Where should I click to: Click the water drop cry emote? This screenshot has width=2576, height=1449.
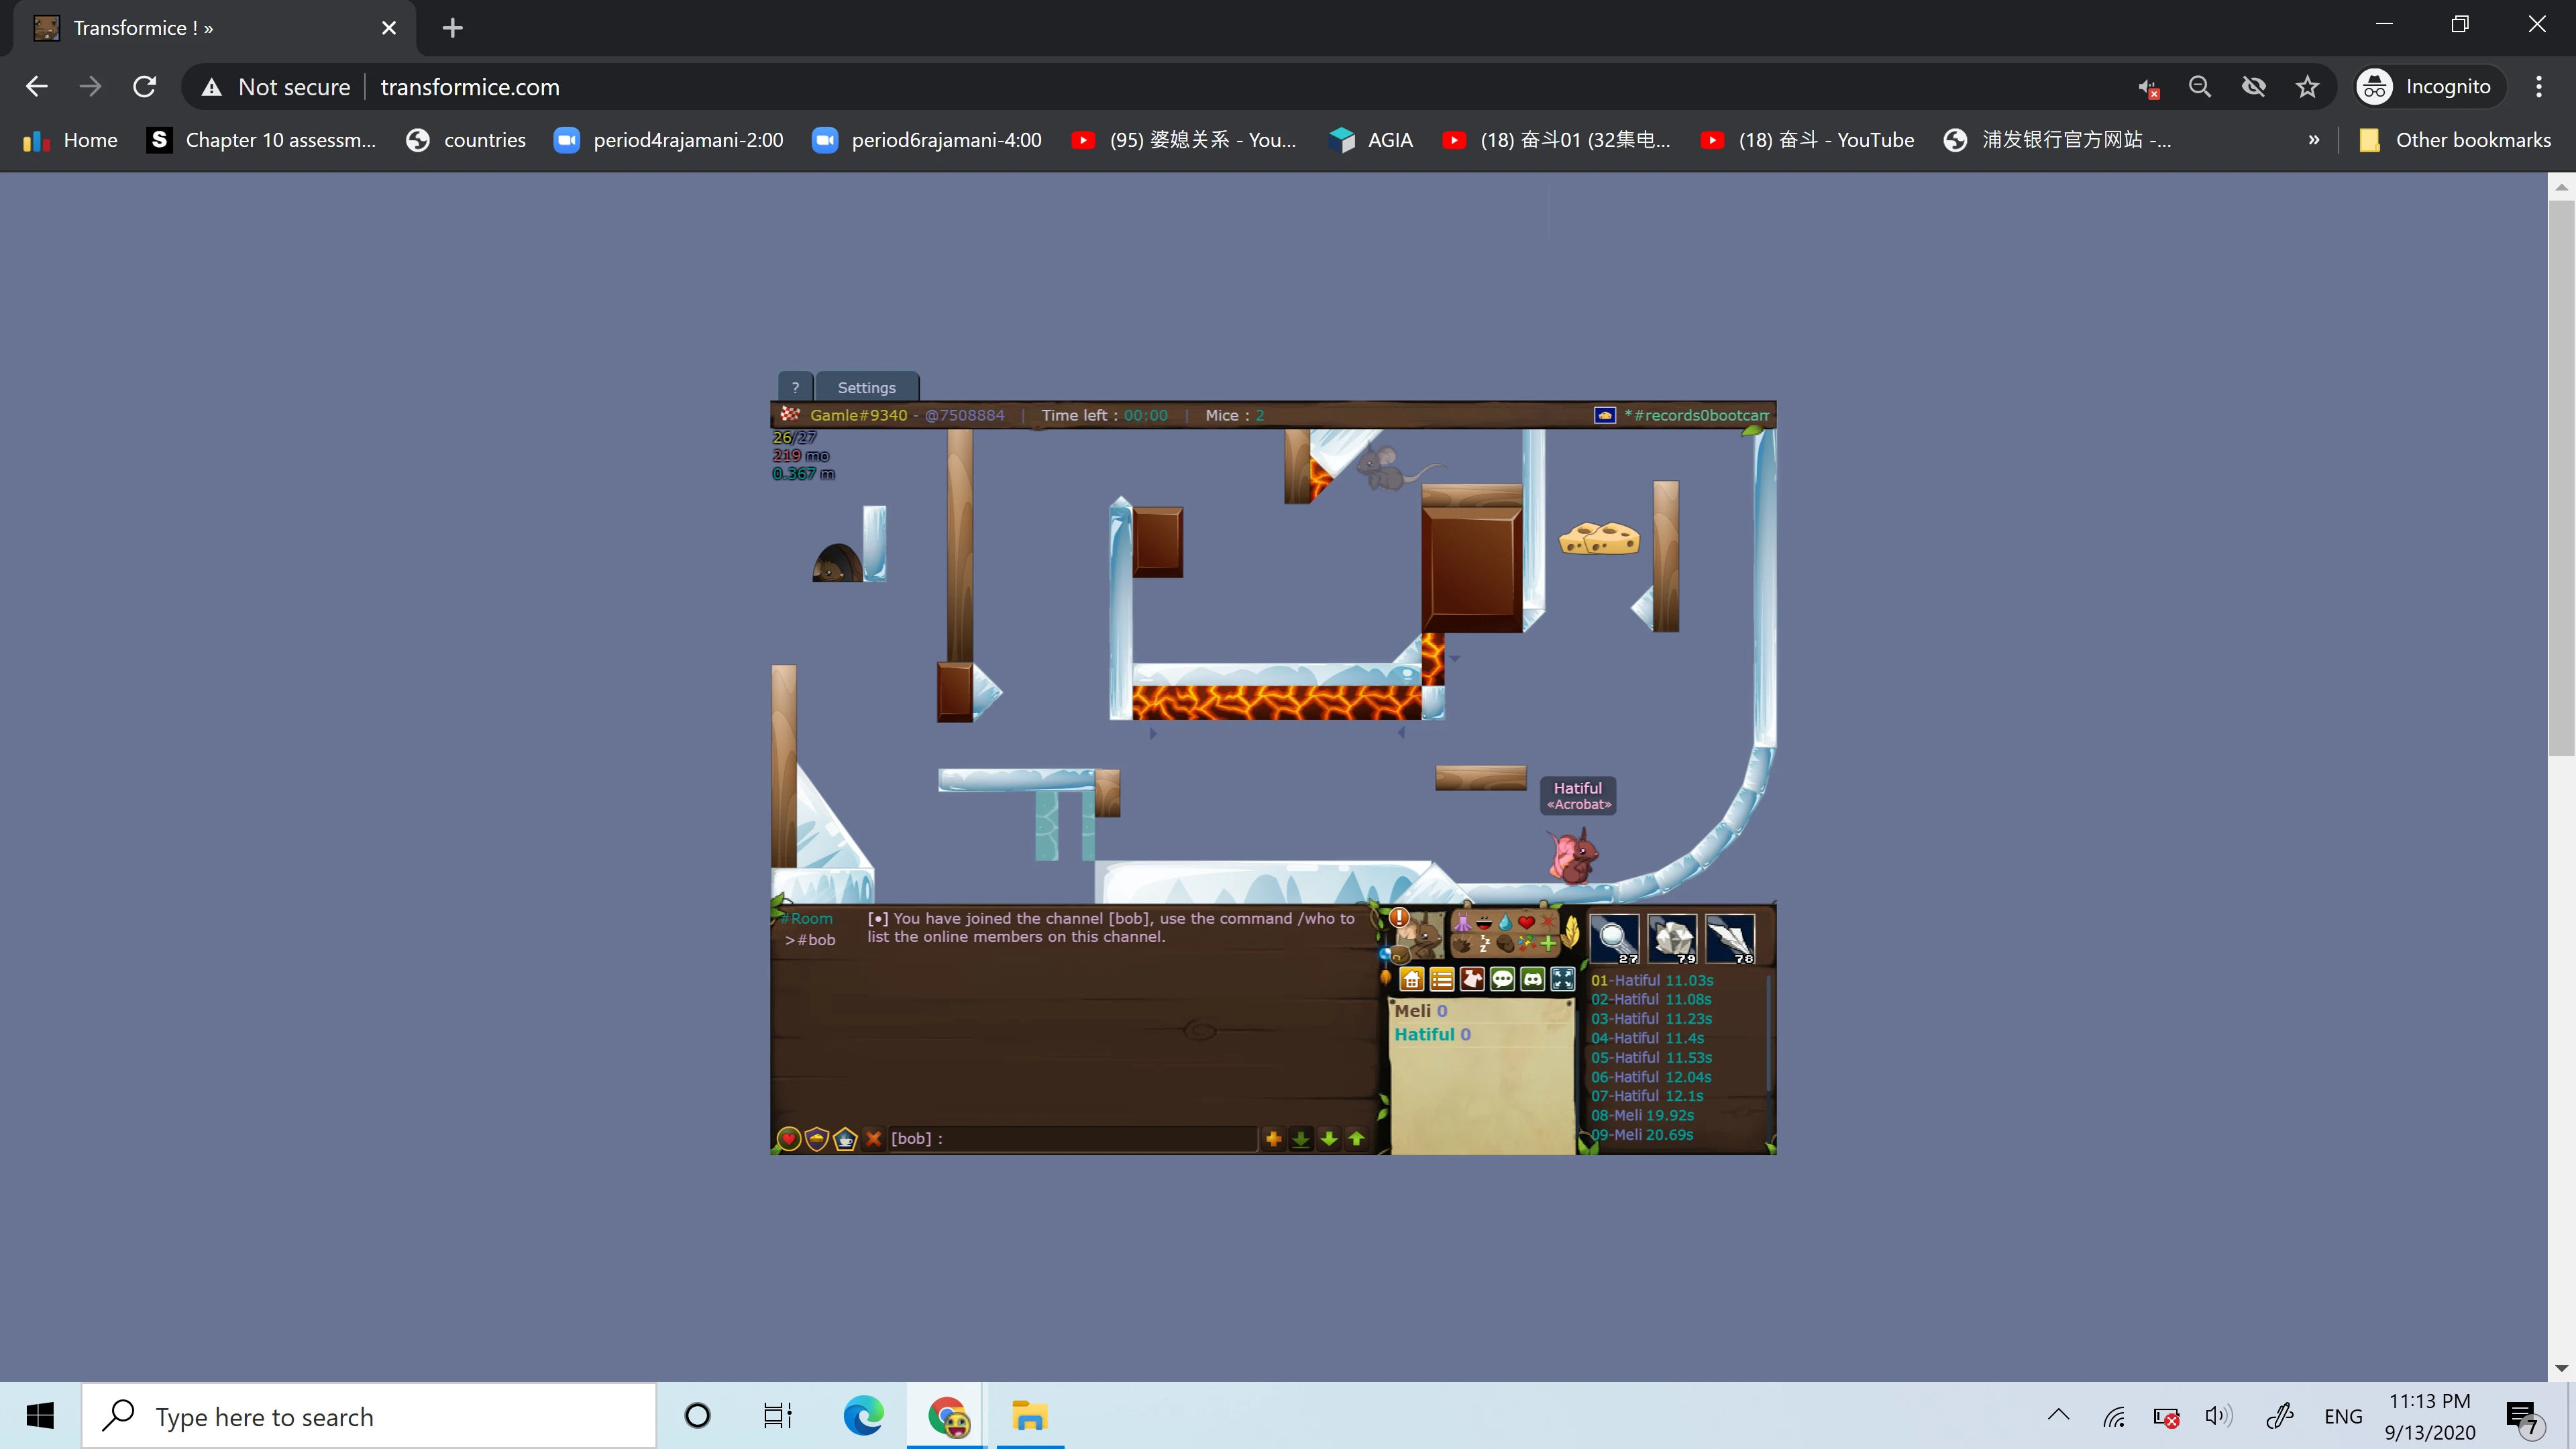[1505, 922]
